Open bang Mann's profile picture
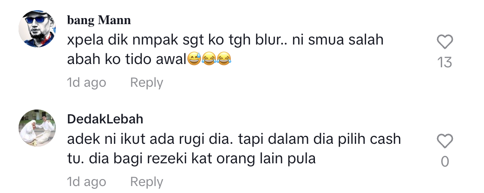This screenshot has height=193, width=484. pyautogui.click(x=37, y=29)
